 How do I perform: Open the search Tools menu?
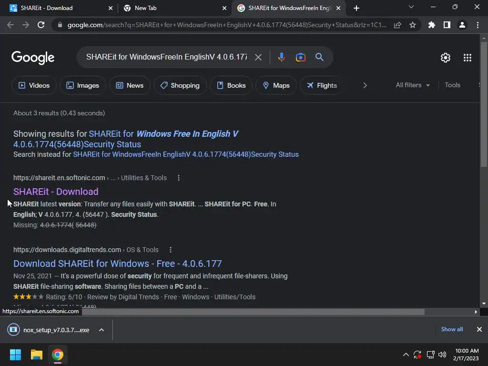(x=452, y=85)
